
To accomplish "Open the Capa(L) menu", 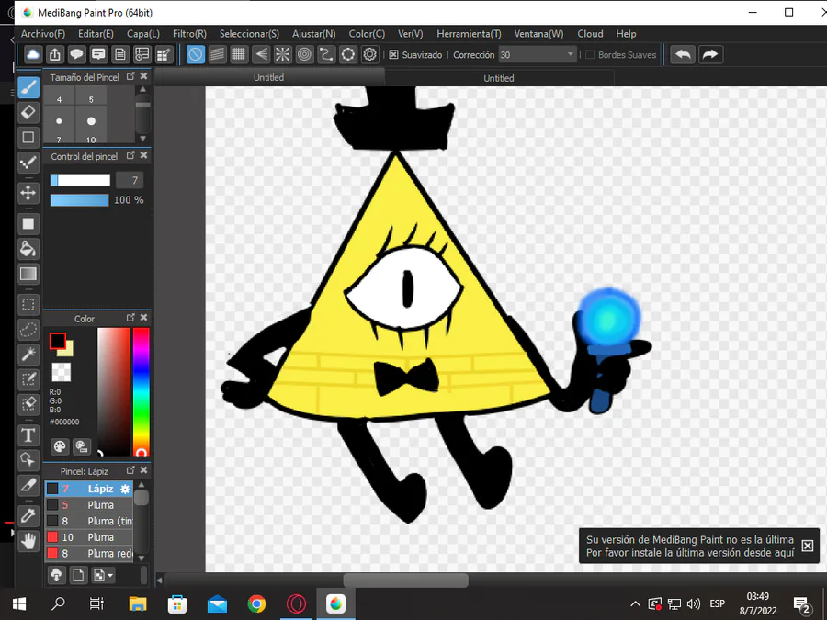I will (x=143, y=34).
